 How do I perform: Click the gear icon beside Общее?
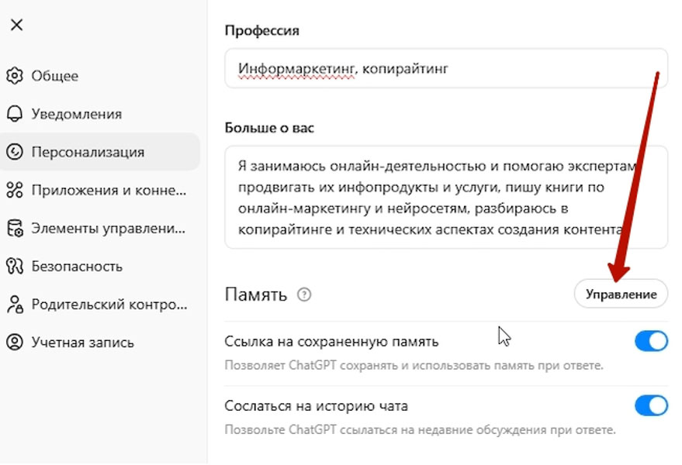(x=15, y=76)
